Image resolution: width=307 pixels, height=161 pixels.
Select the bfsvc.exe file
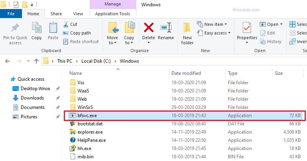(185, 116)
